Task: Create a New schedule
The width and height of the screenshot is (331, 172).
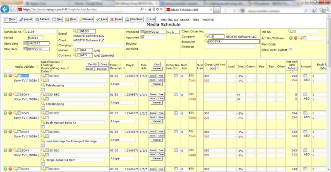Action: pos(57,19)
